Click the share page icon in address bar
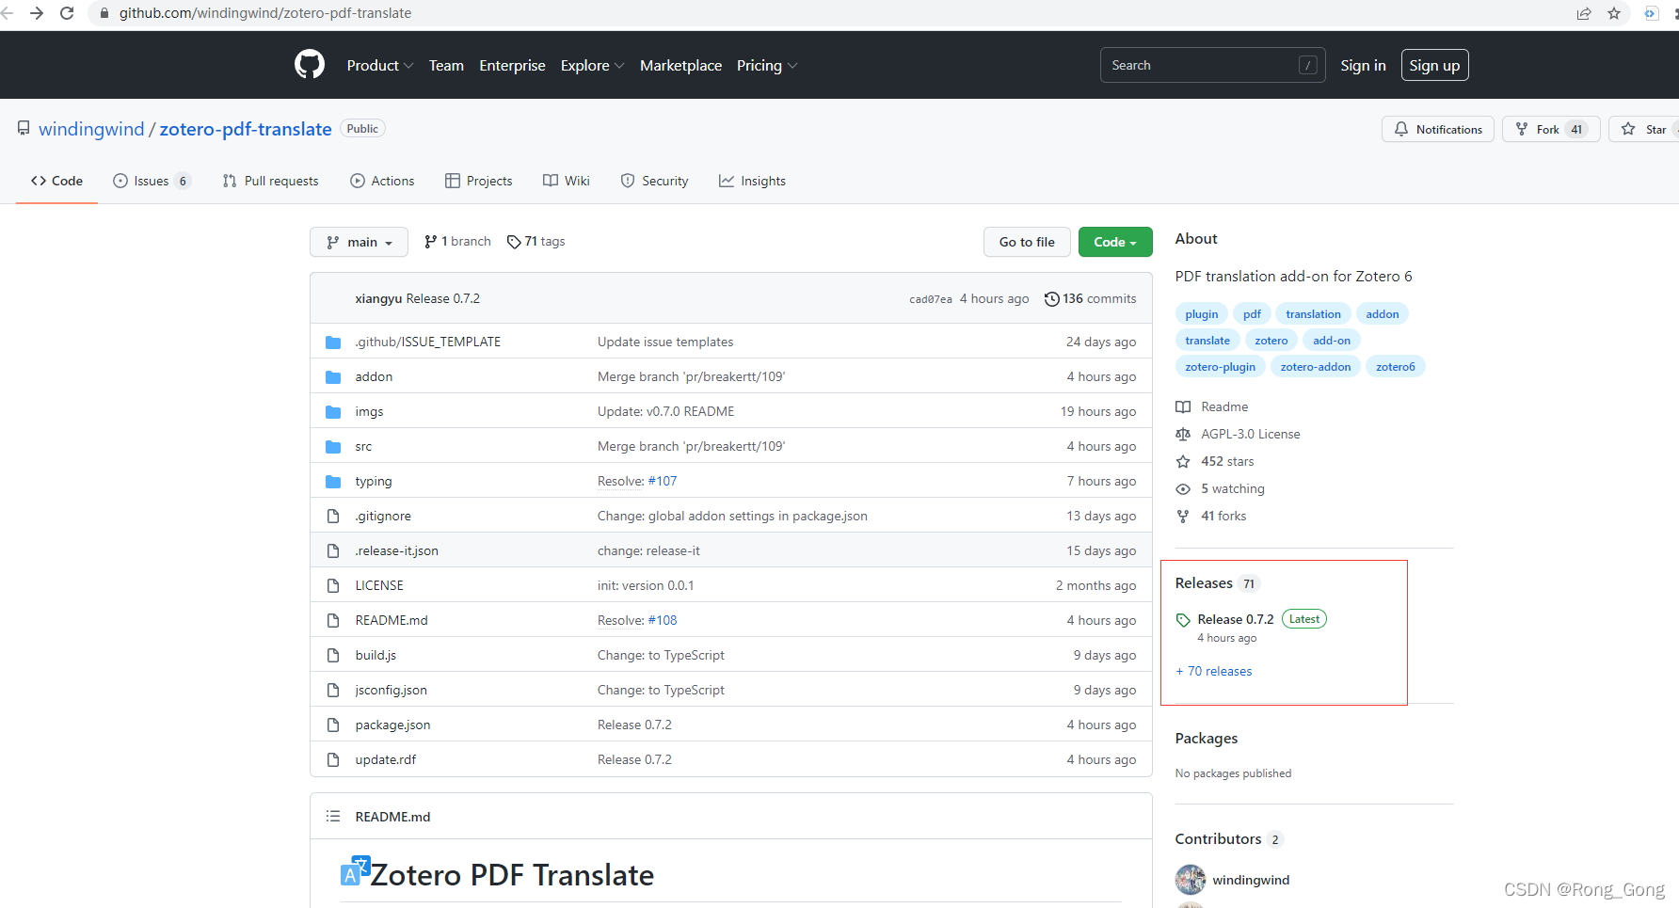The width and height of the screenshot is (1679, 908). pos(1584,13)
